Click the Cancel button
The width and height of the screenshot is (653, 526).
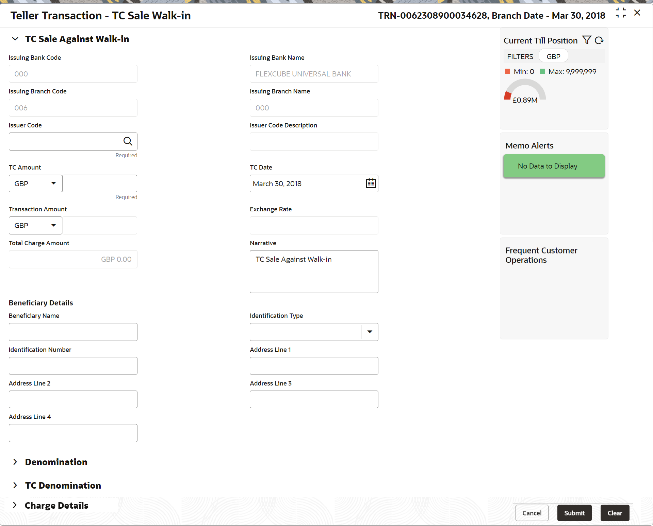532,513
